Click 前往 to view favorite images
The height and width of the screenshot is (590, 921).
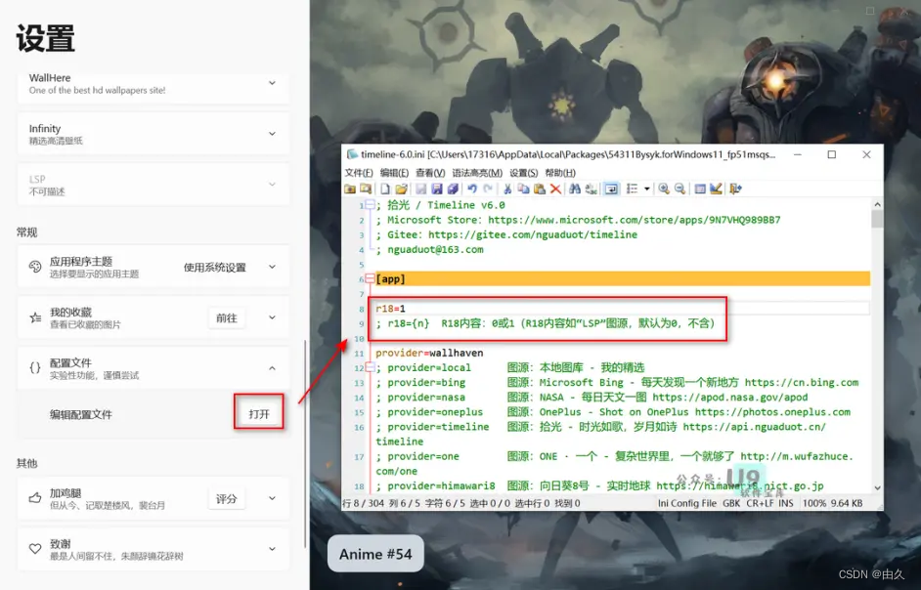tap(226, 318)
